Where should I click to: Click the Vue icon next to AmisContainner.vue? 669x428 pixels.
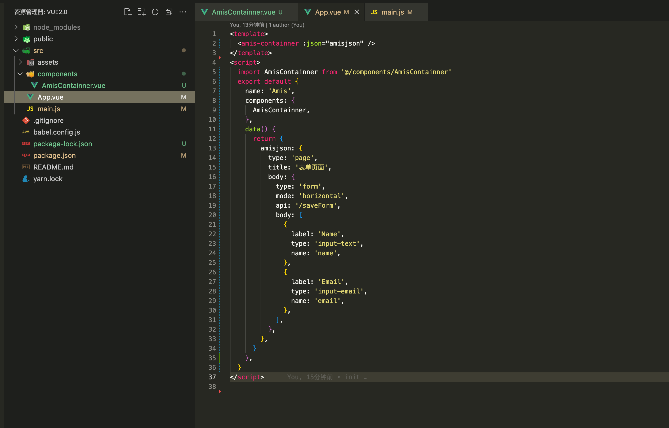coord(34,85)
